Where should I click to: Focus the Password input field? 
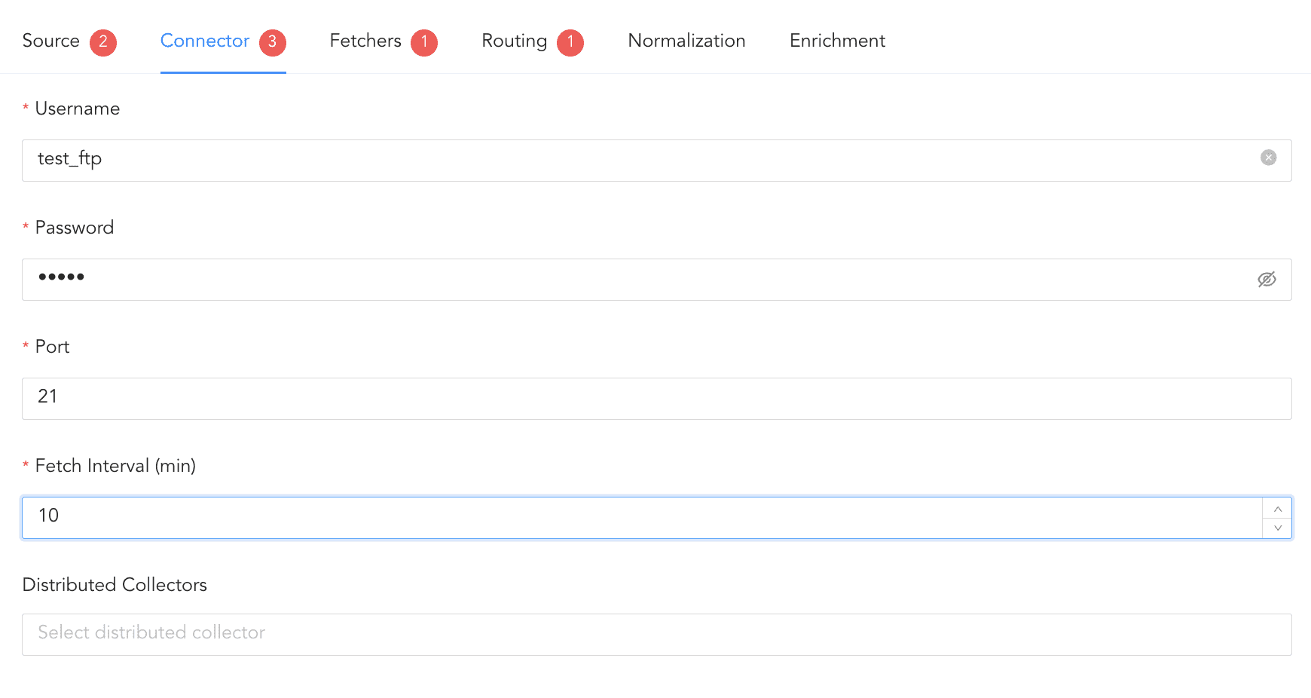click(x=640, y=280)
